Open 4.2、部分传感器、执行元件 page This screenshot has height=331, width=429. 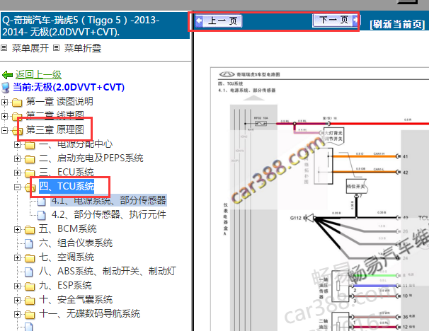[x=109, y=214]
